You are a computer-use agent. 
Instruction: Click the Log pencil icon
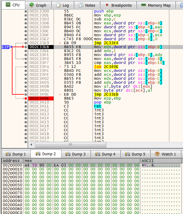[59, 5]
